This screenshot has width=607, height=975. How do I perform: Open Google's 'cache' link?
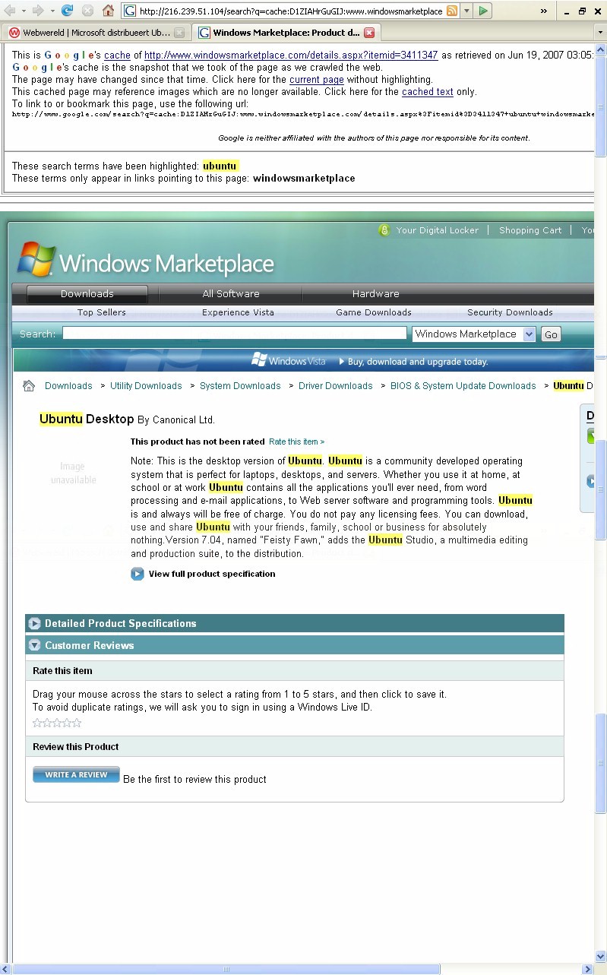[117, 55]
